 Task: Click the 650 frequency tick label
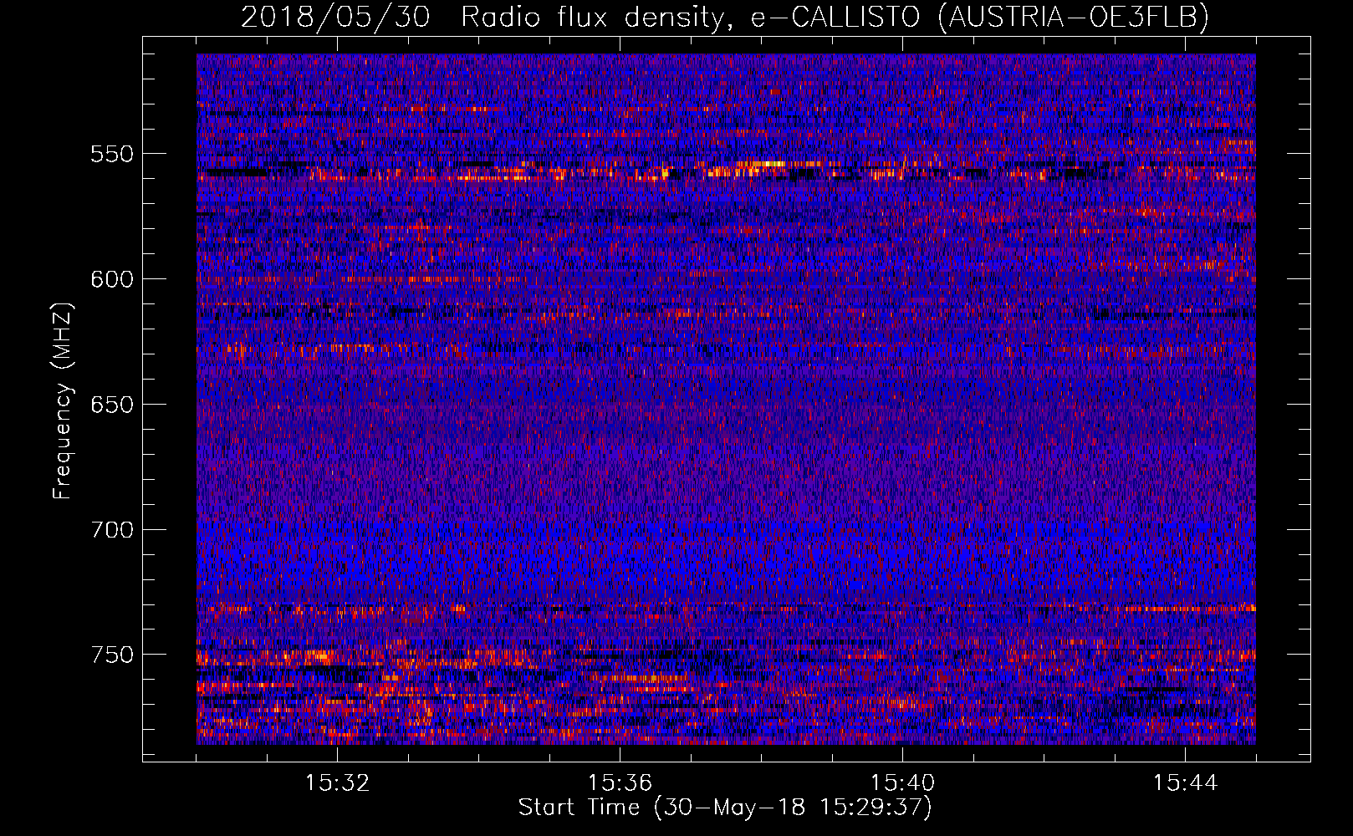pos(112,405)
